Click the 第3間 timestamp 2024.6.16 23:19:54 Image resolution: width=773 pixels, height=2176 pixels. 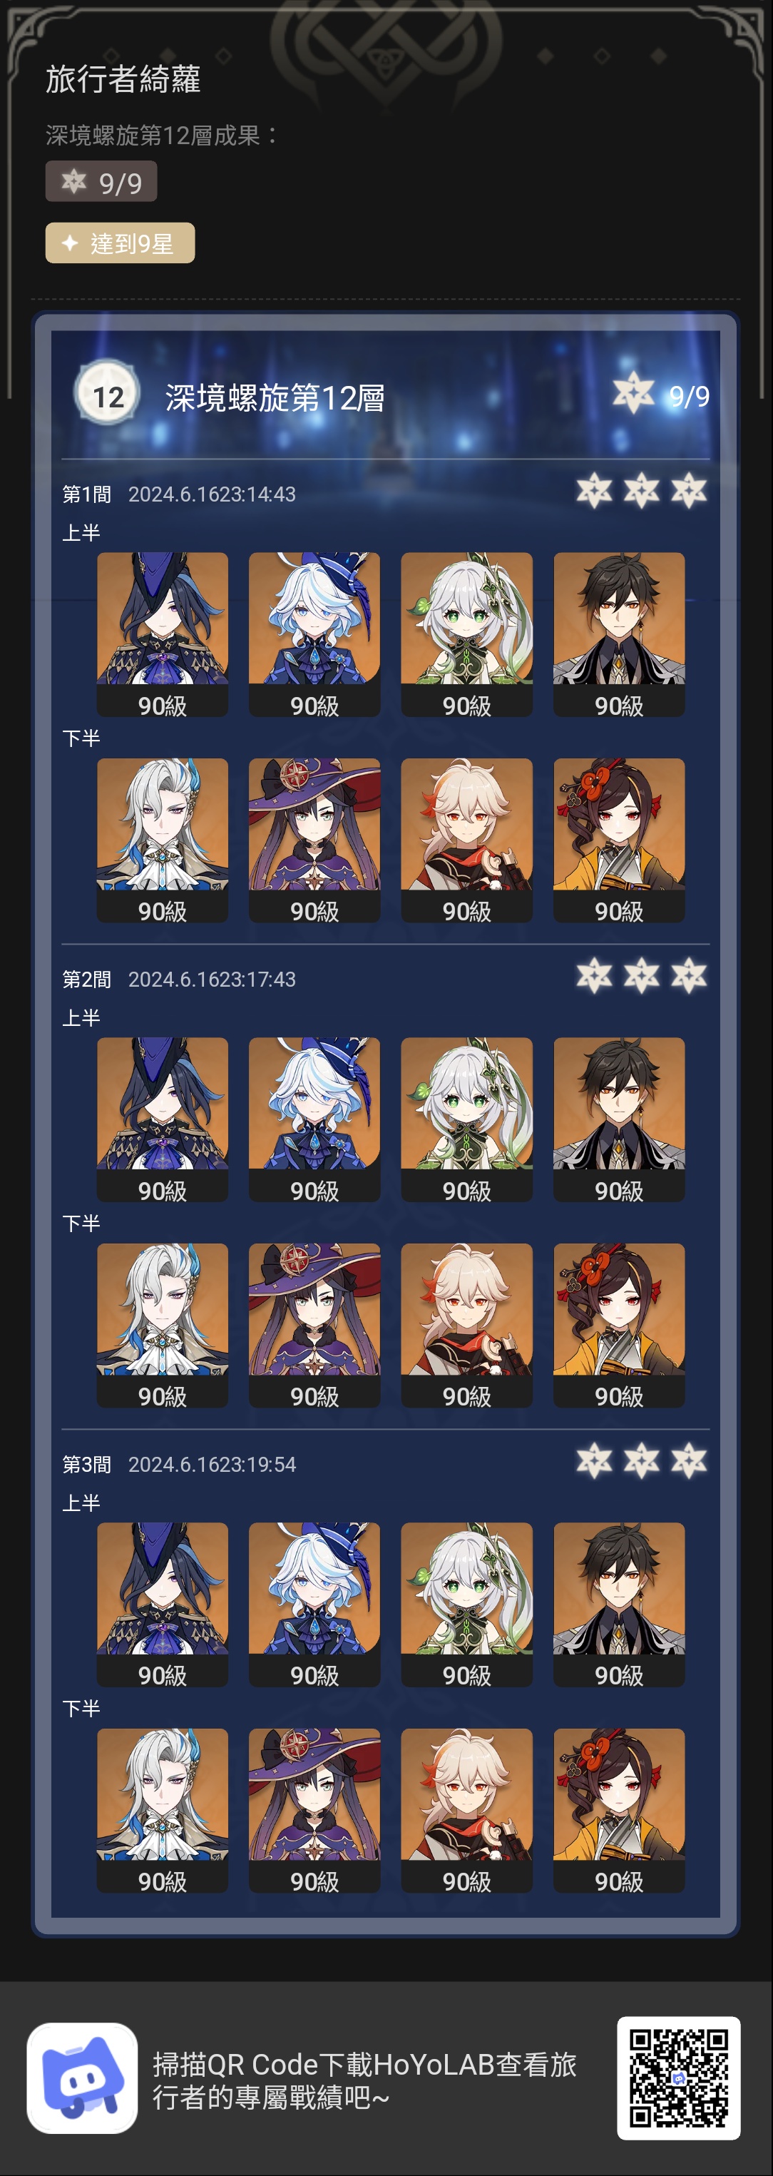coord(212,1465)
